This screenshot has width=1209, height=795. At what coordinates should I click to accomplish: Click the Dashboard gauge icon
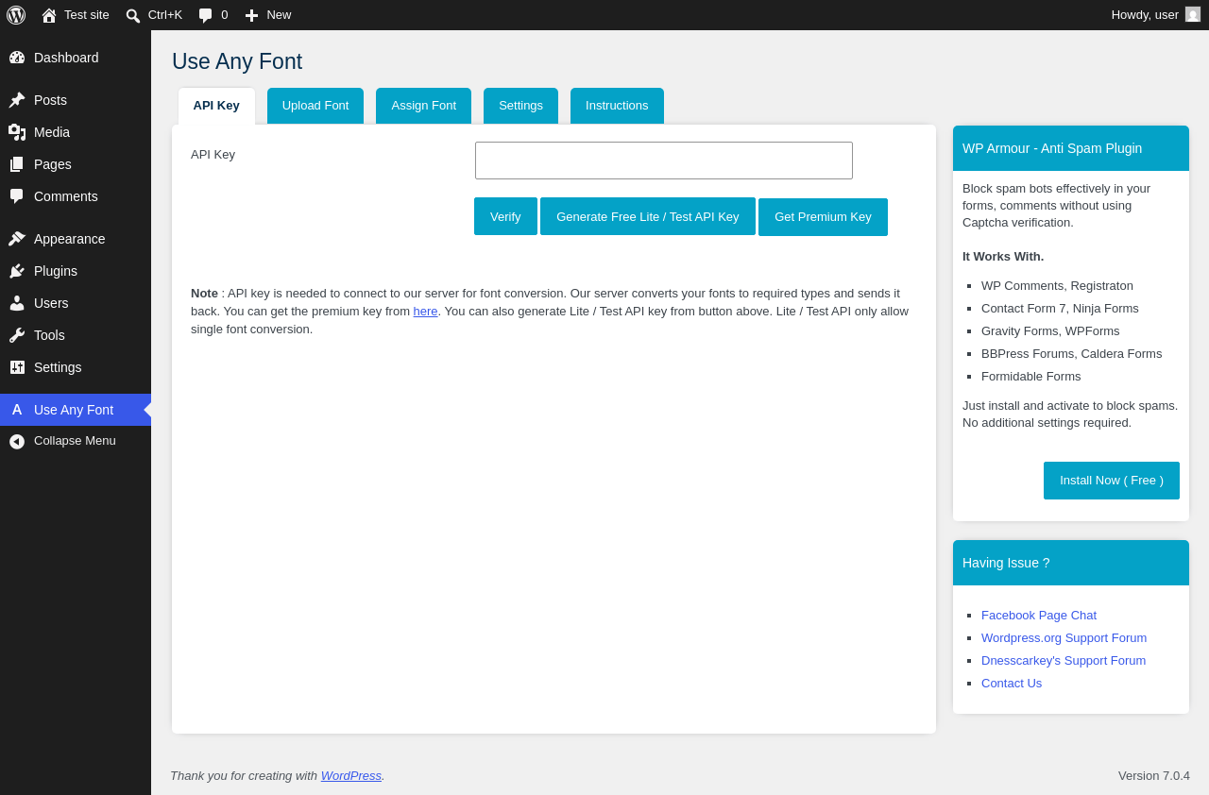(17, 58)
